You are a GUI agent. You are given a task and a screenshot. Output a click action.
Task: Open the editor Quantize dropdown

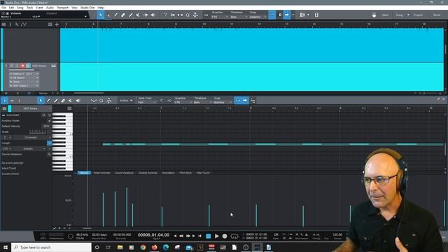(x=183, y=102)
